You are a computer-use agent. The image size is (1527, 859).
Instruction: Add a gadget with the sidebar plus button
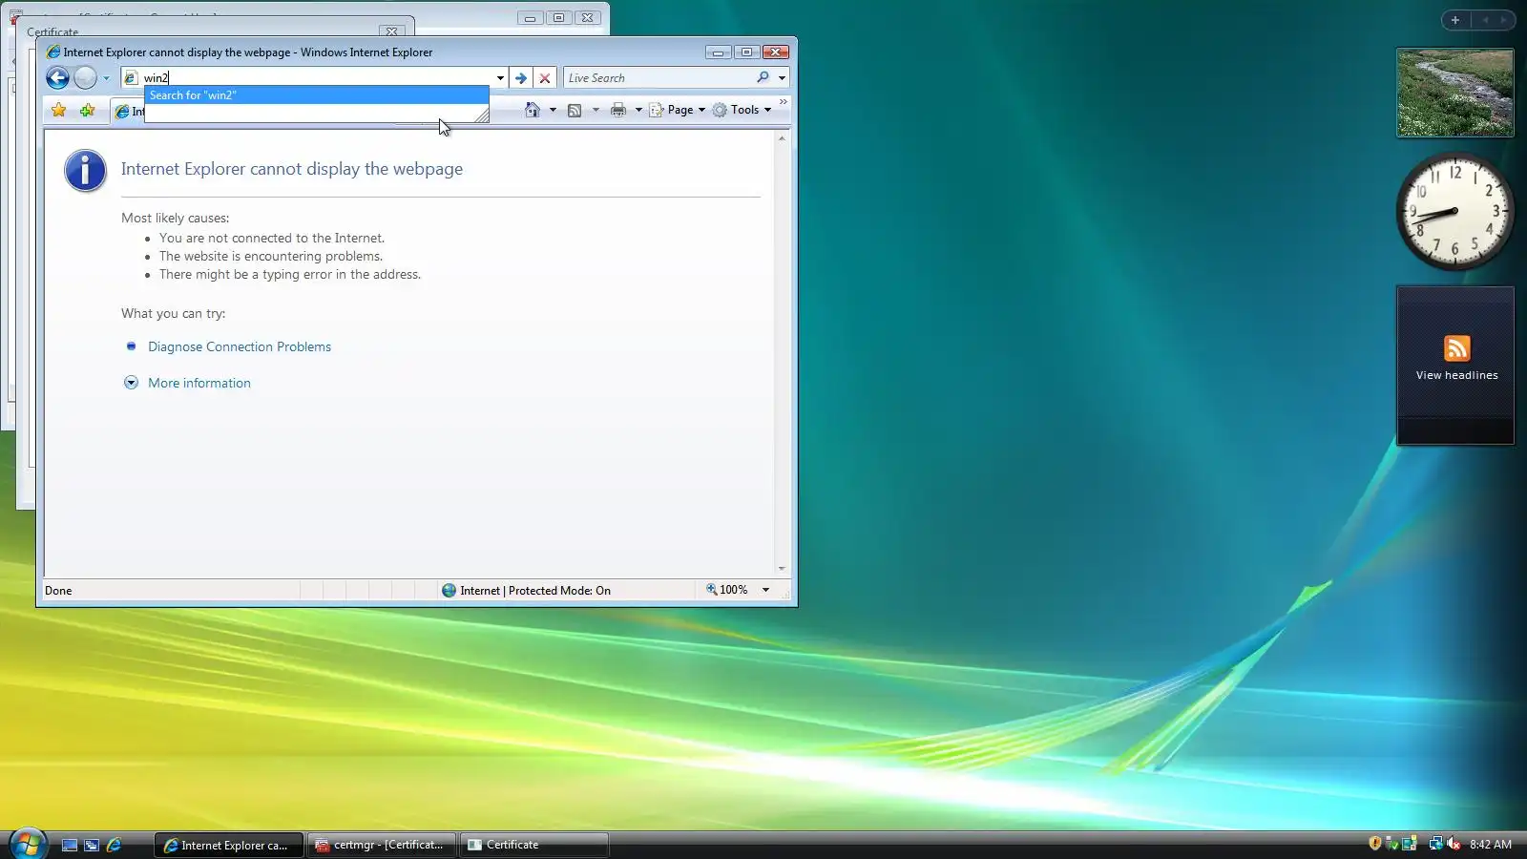click(x=1455, y=20)
